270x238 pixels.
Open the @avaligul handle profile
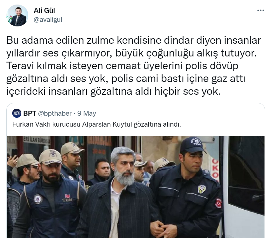click(48, 20)
